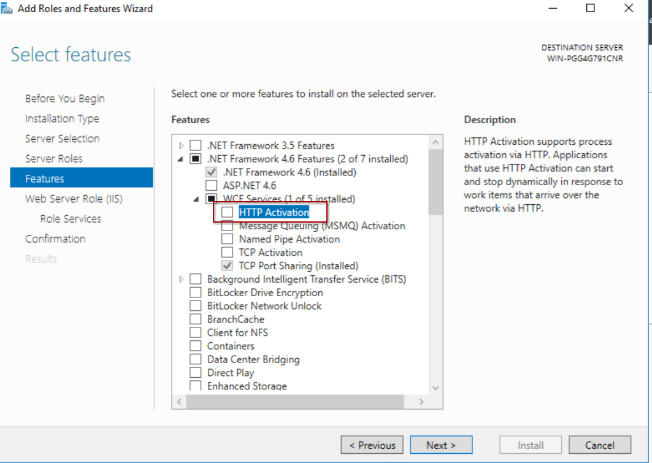Collapse .NET Framework 4.6 Features node
The width and height of the screenshot is (652, 463).
click(181, 159)
